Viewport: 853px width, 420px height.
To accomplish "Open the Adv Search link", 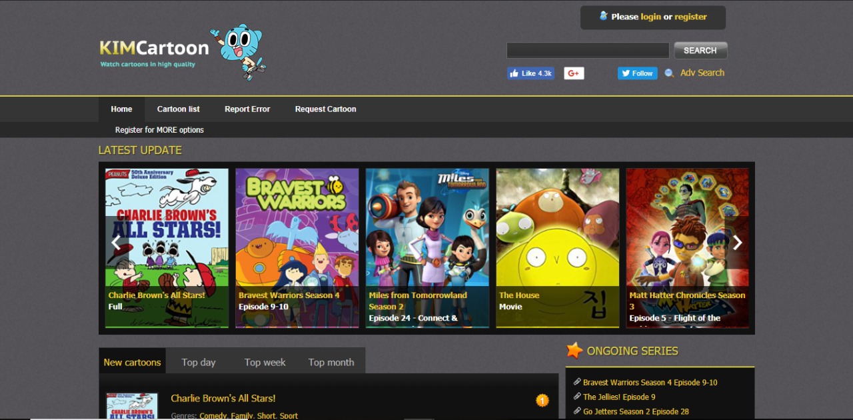I will coord(702,73).
